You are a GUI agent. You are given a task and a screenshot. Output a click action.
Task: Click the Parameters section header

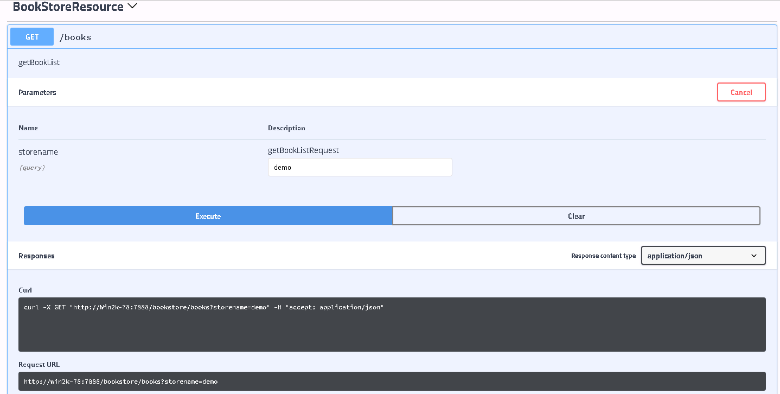[37, 92]
